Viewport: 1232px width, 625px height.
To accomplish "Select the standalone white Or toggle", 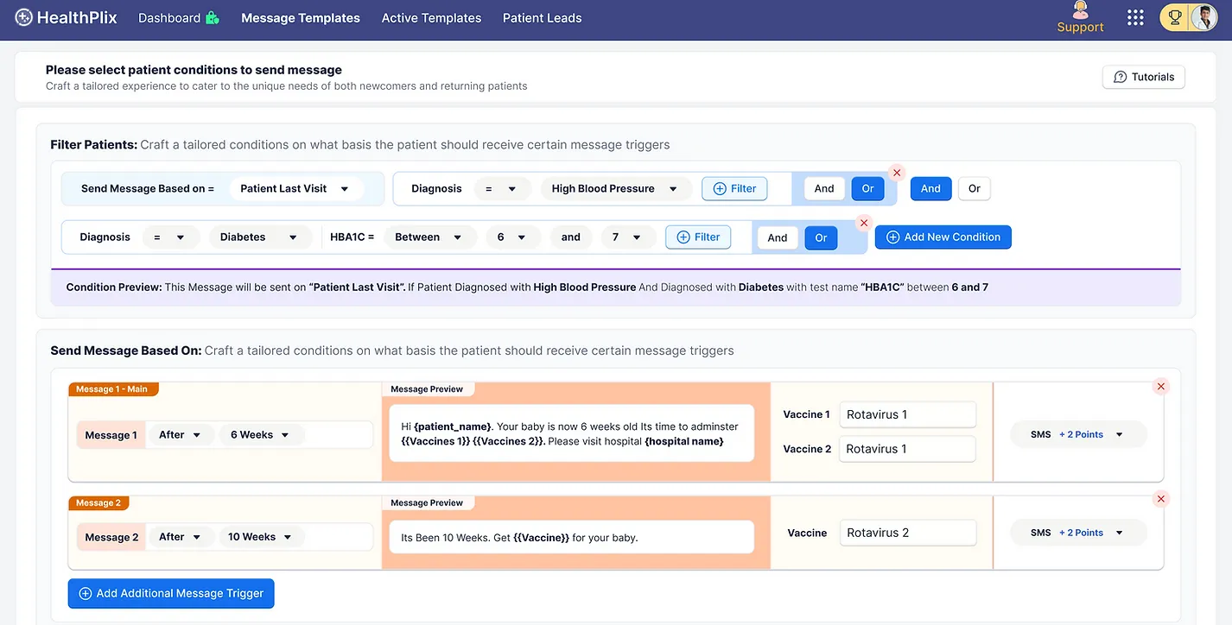I will coord(974,189).
